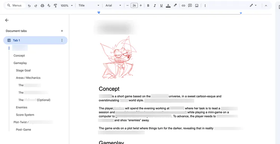Image resolution: width=280 pixels, height=144 pixels.
Task: Add a comment
Action: (190, 6)
